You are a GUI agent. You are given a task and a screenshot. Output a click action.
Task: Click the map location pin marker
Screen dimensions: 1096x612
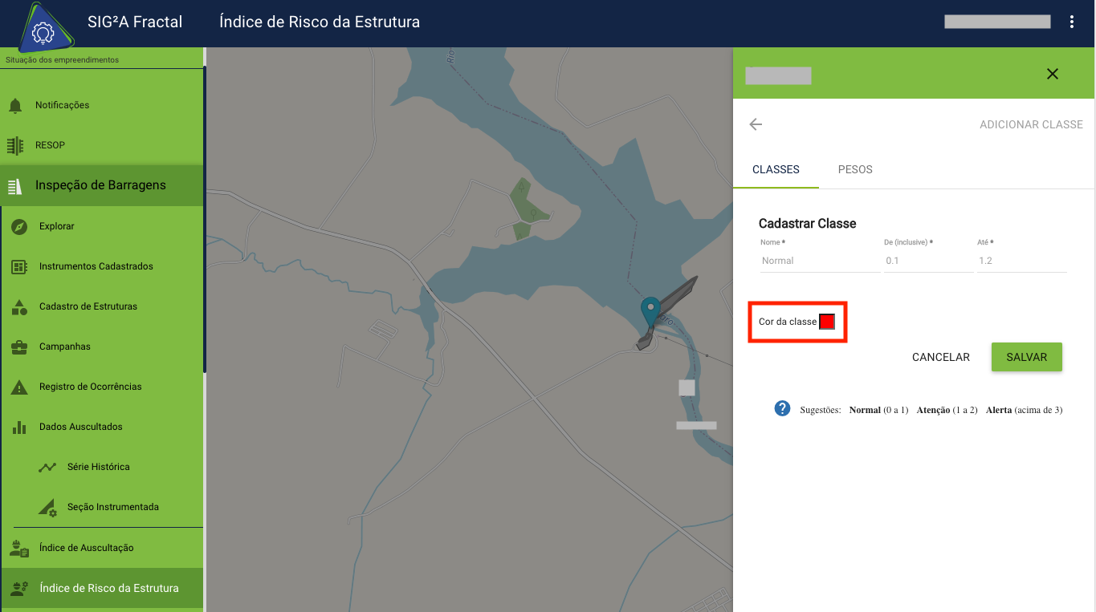click(650, 313)
